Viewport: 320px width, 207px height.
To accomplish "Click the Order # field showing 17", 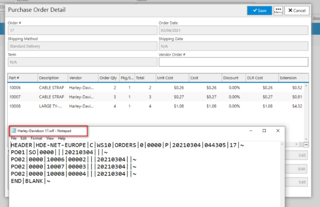I will point(83,30).
